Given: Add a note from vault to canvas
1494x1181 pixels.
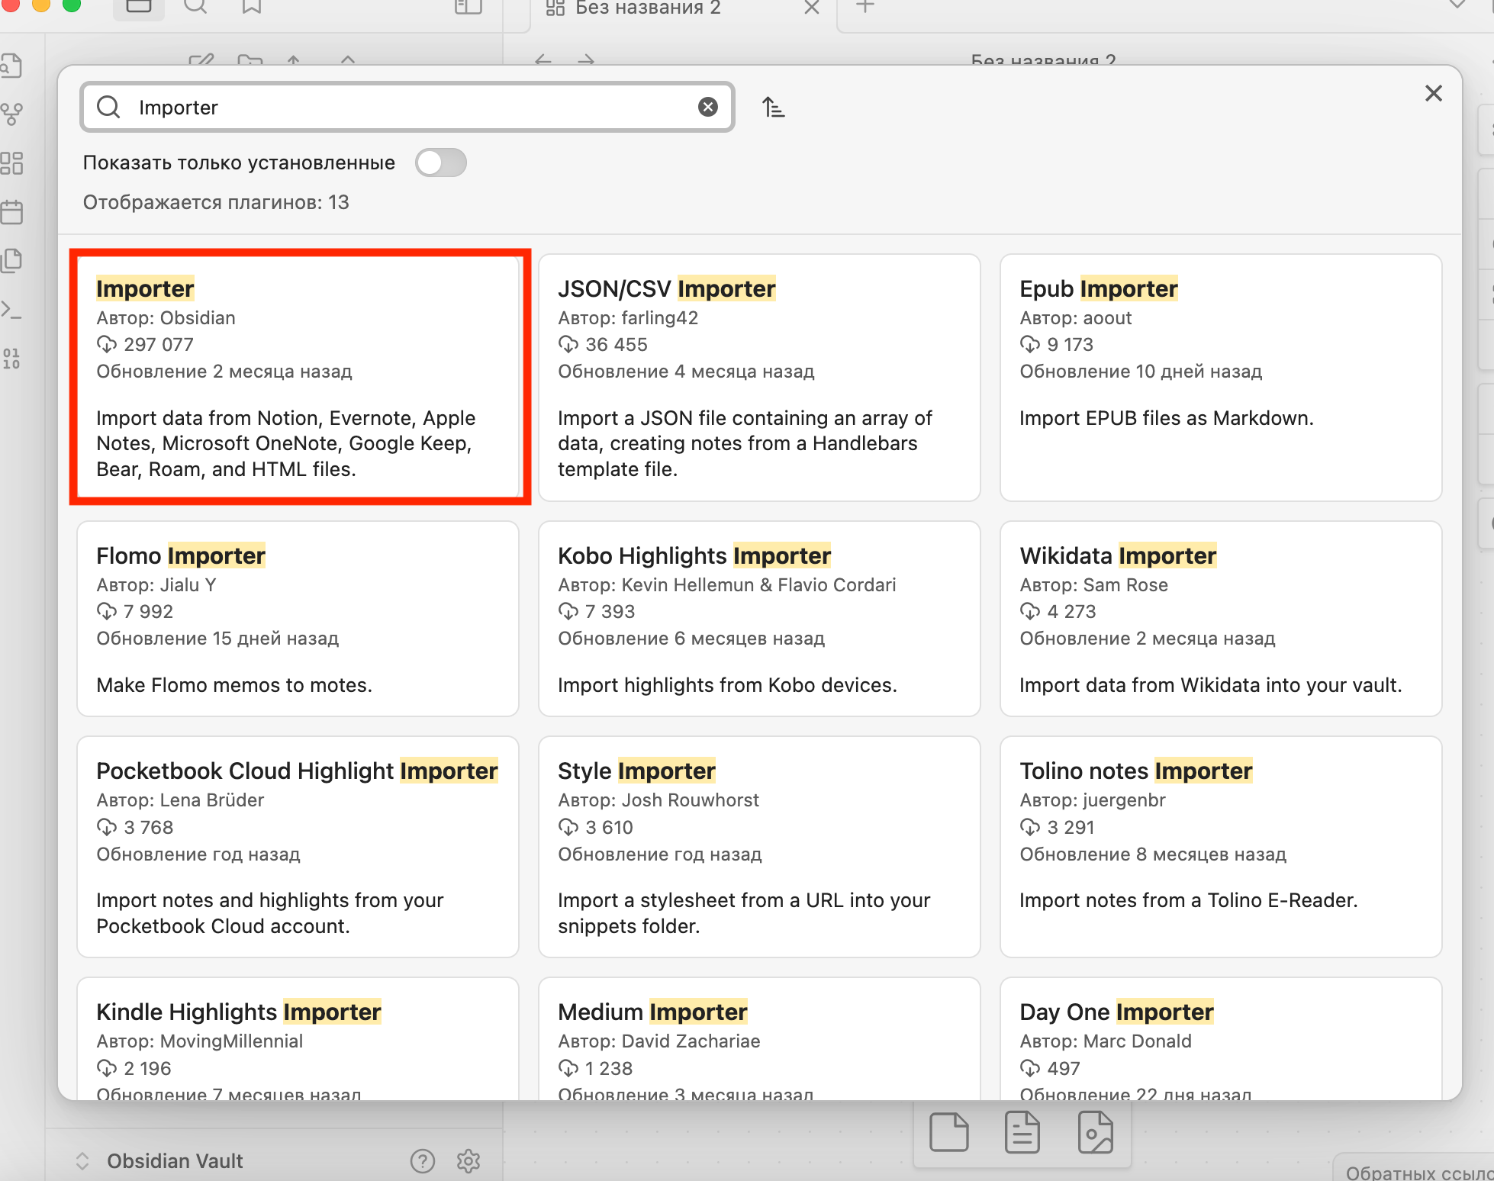Looking at the screenshot, I should pos(1022,1132).
